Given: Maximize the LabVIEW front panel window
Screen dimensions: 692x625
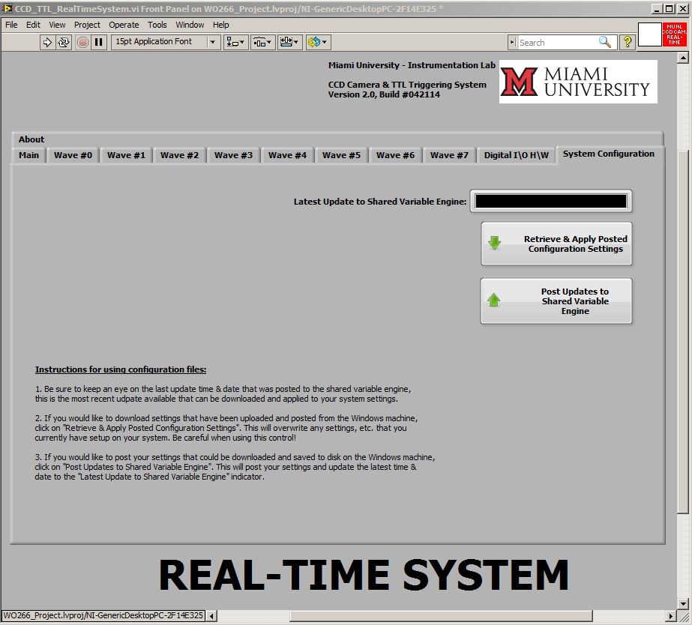Looking at the screenshot, I should coord(669,8).
